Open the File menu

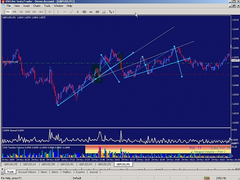coord(8,6)
